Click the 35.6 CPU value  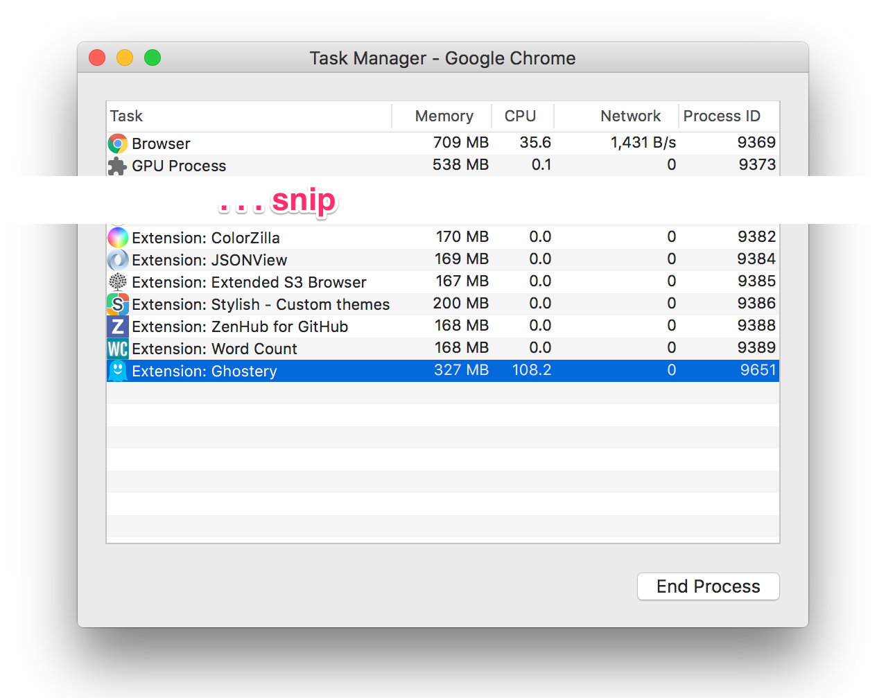coord(535,143)
